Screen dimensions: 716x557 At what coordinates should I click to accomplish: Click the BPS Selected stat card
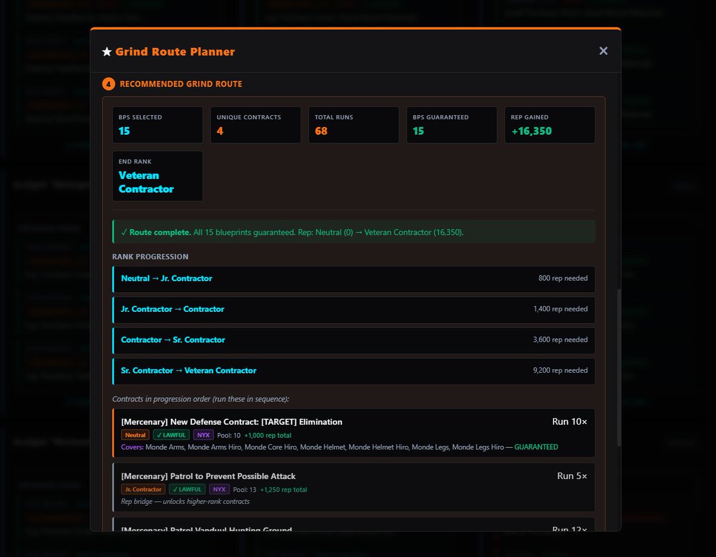coord(158,125)
